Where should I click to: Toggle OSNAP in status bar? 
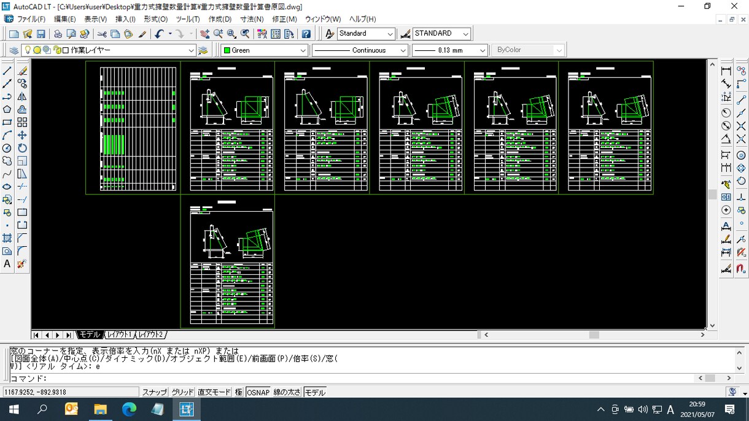coord(258,392)
